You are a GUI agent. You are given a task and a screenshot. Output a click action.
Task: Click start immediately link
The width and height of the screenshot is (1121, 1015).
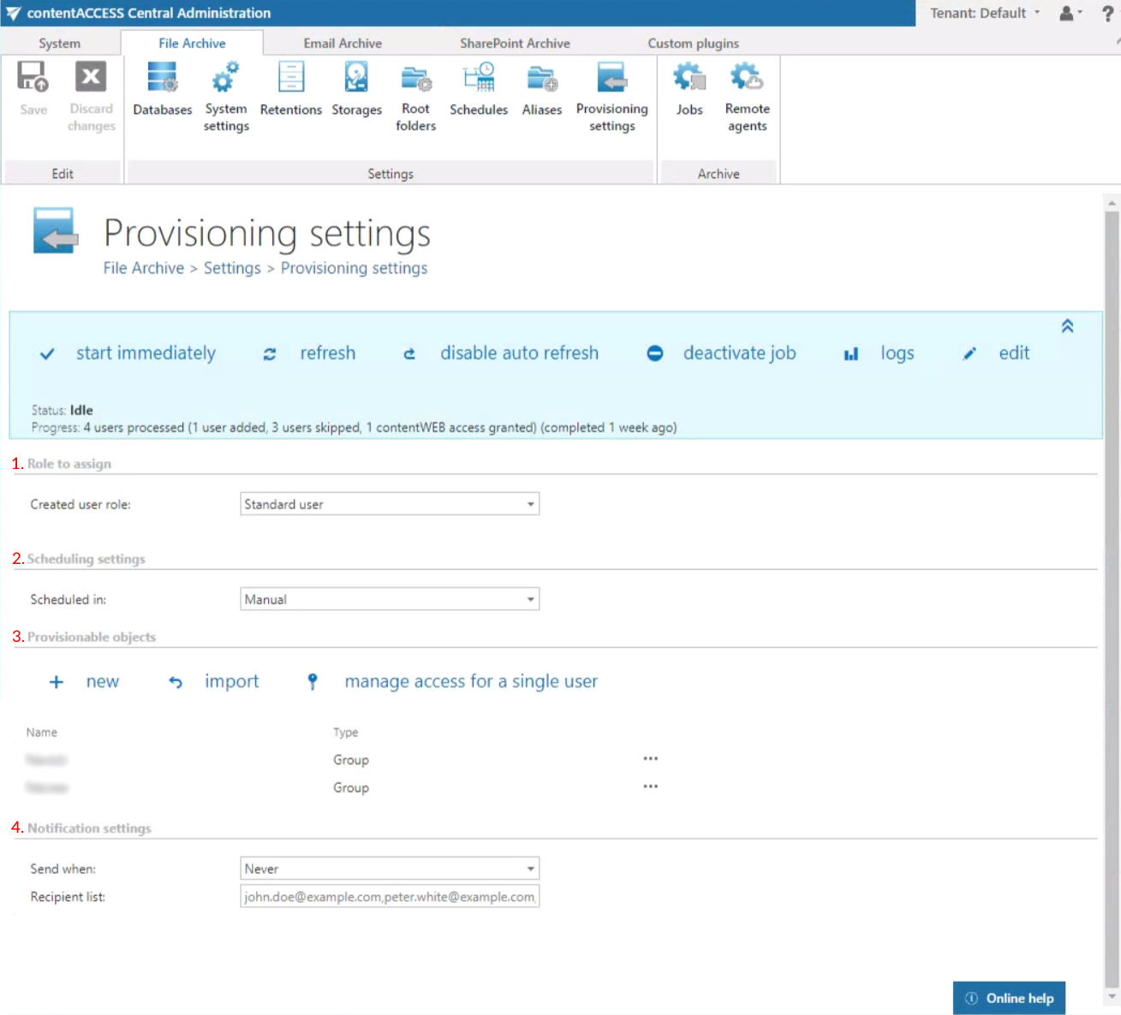pos(145,353)
